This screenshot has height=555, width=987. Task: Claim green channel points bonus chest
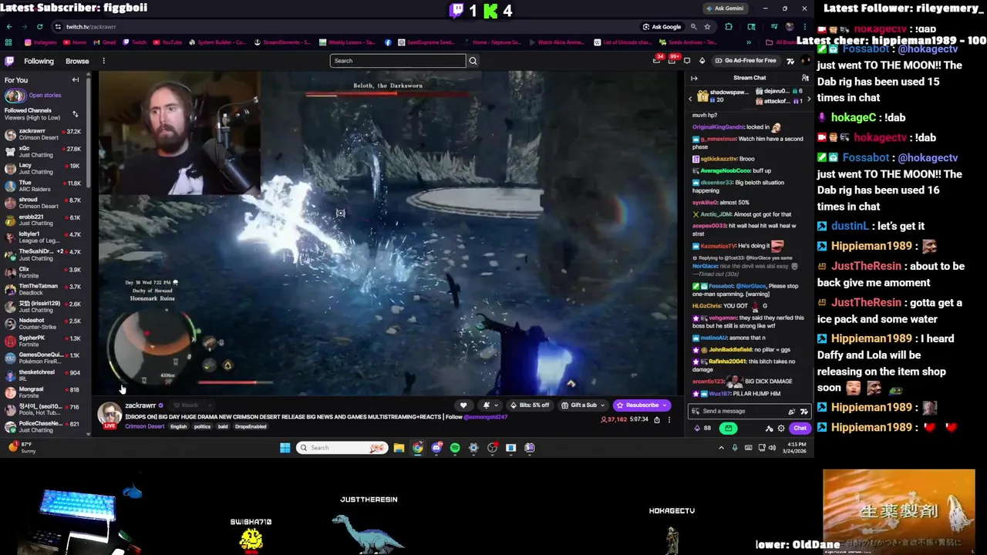[728, 429]
